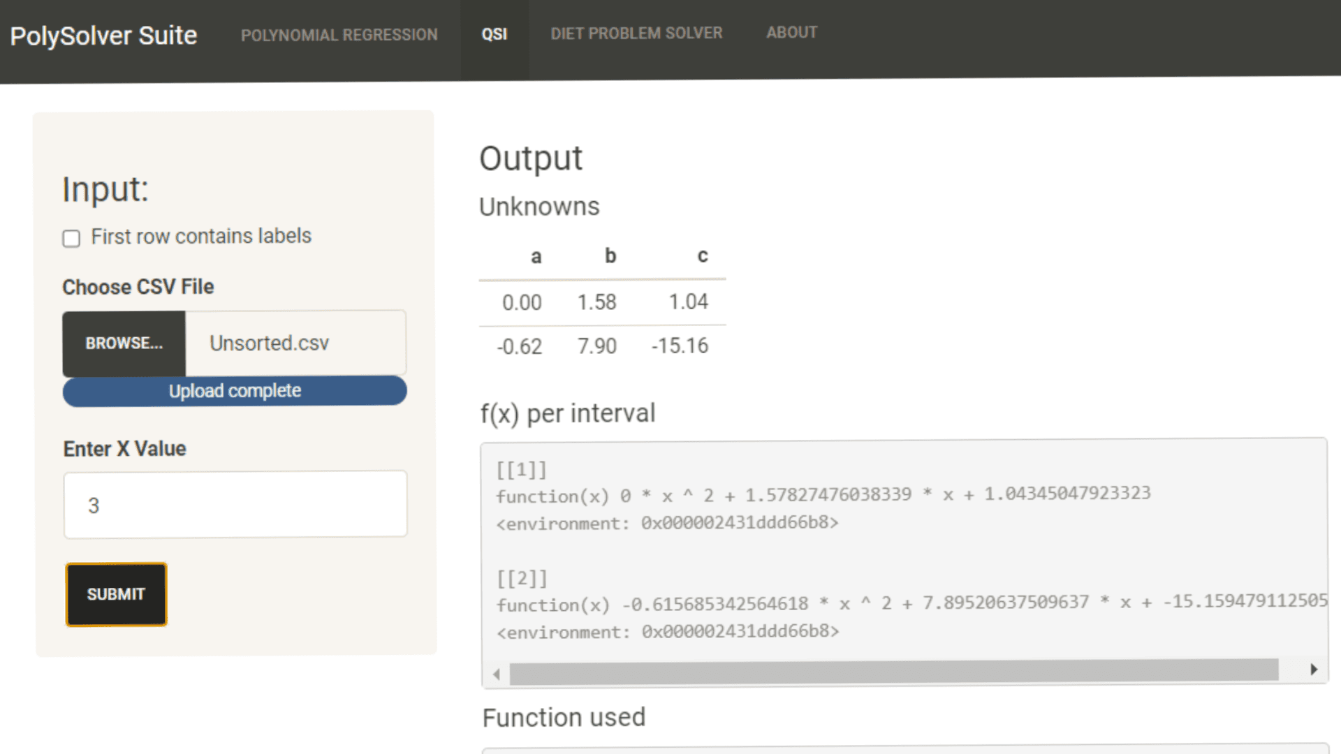
Task: Click the Unknowns heading
Action: (539, 207)
